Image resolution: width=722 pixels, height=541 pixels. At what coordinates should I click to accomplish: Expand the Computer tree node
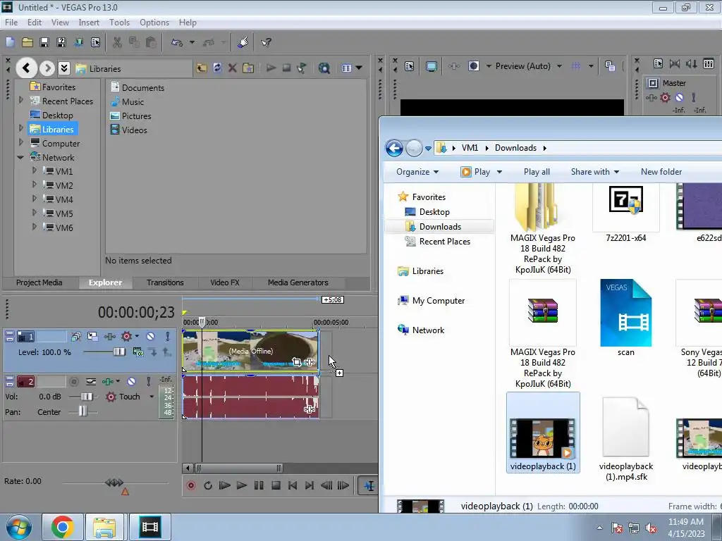point(20,142)
